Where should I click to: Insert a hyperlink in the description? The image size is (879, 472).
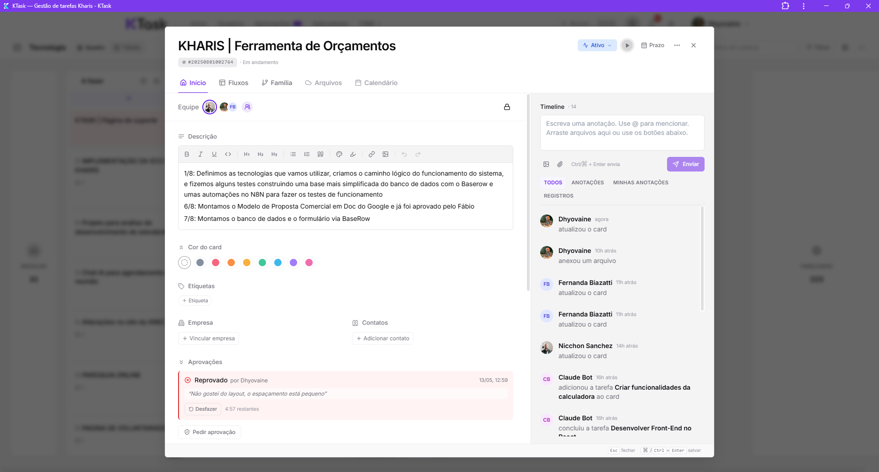372,155
